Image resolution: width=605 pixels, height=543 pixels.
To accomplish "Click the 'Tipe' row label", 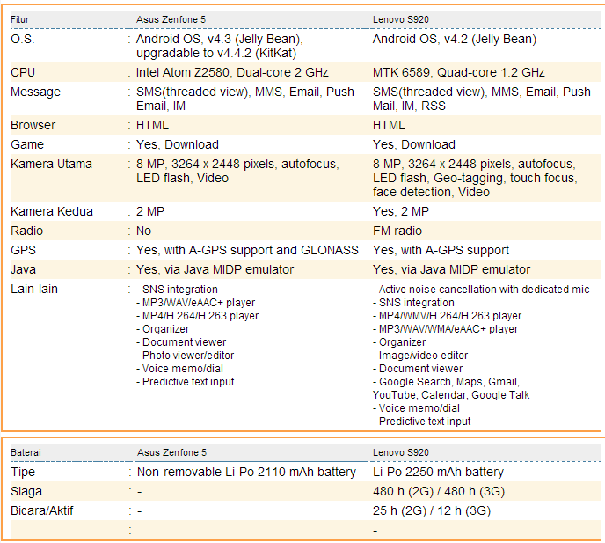I will point(23,472).
